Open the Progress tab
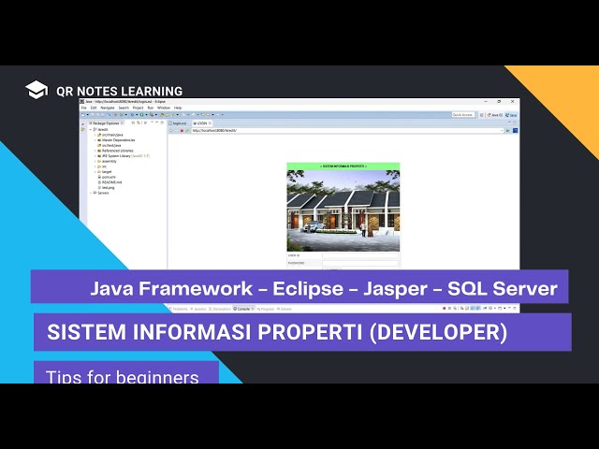This screenshot has height=449, width=599. [x=266, y=309]
